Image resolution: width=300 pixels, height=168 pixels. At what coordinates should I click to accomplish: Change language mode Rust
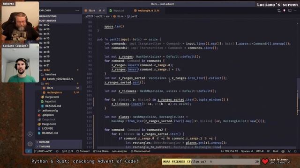pyautogui.click(x=276, y=151)
